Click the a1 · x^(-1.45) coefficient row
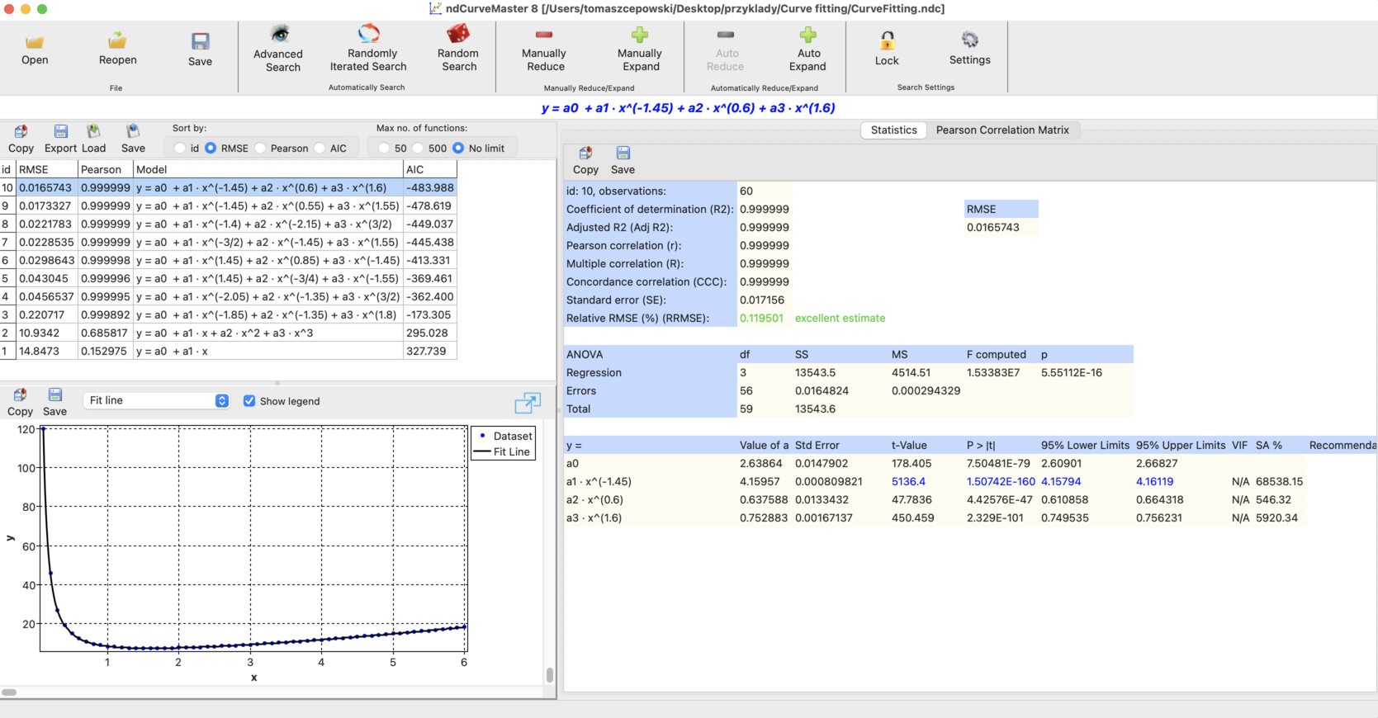Screen dimensions: 1378x718 pos(935,482)
